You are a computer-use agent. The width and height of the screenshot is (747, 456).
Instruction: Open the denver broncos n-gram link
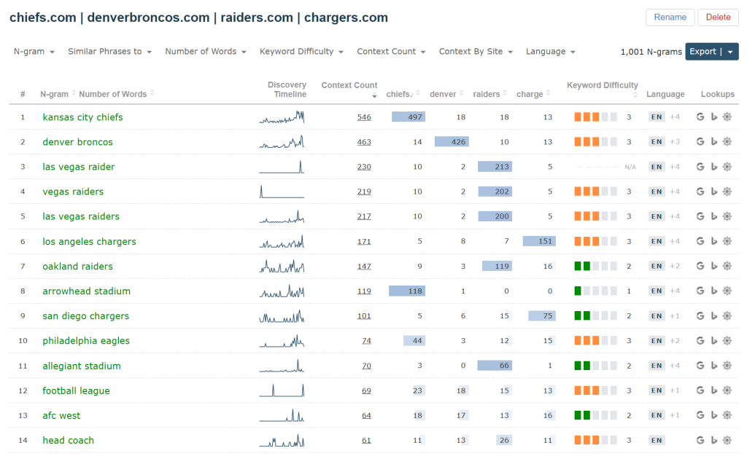tap(77, 142)
